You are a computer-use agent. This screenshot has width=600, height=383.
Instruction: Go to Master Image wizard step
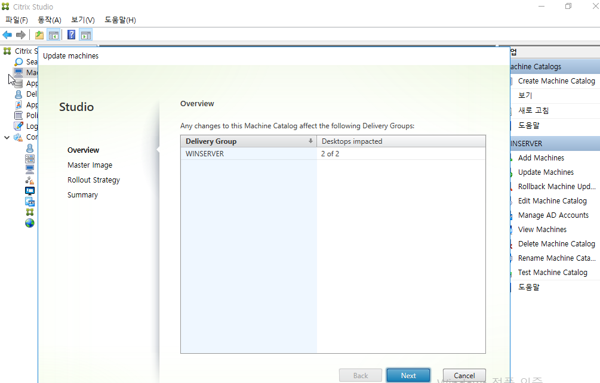(90, 165)
